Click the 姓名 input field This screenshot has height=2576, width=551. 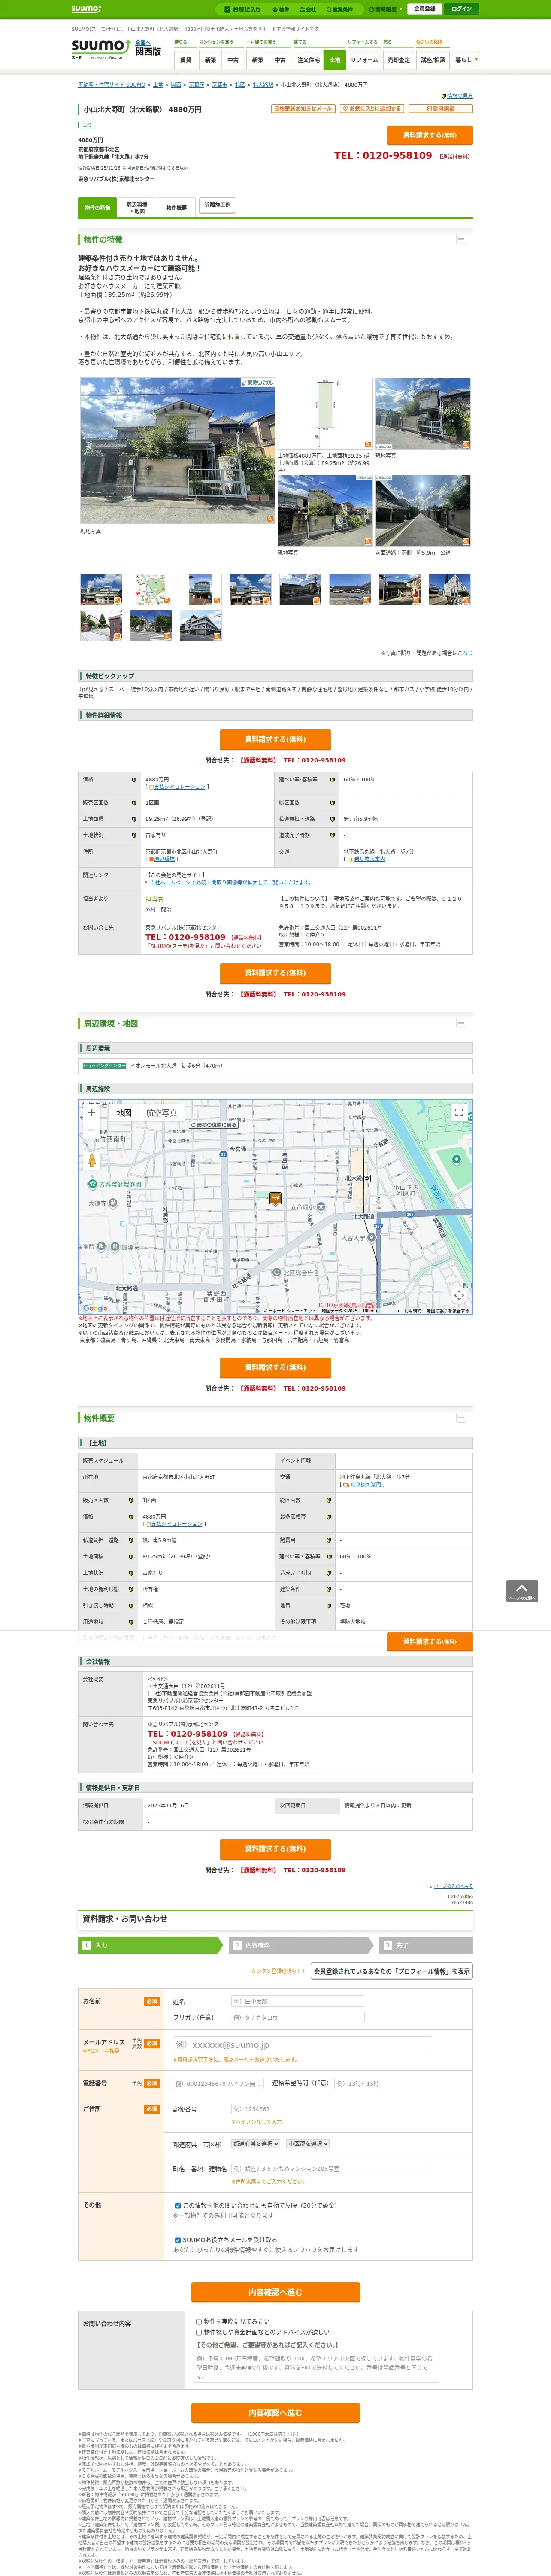click(x=297, y=2001)
